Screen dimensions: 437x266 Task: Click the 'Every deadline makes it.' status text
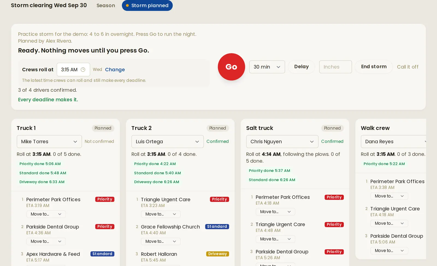click(48, 100)
